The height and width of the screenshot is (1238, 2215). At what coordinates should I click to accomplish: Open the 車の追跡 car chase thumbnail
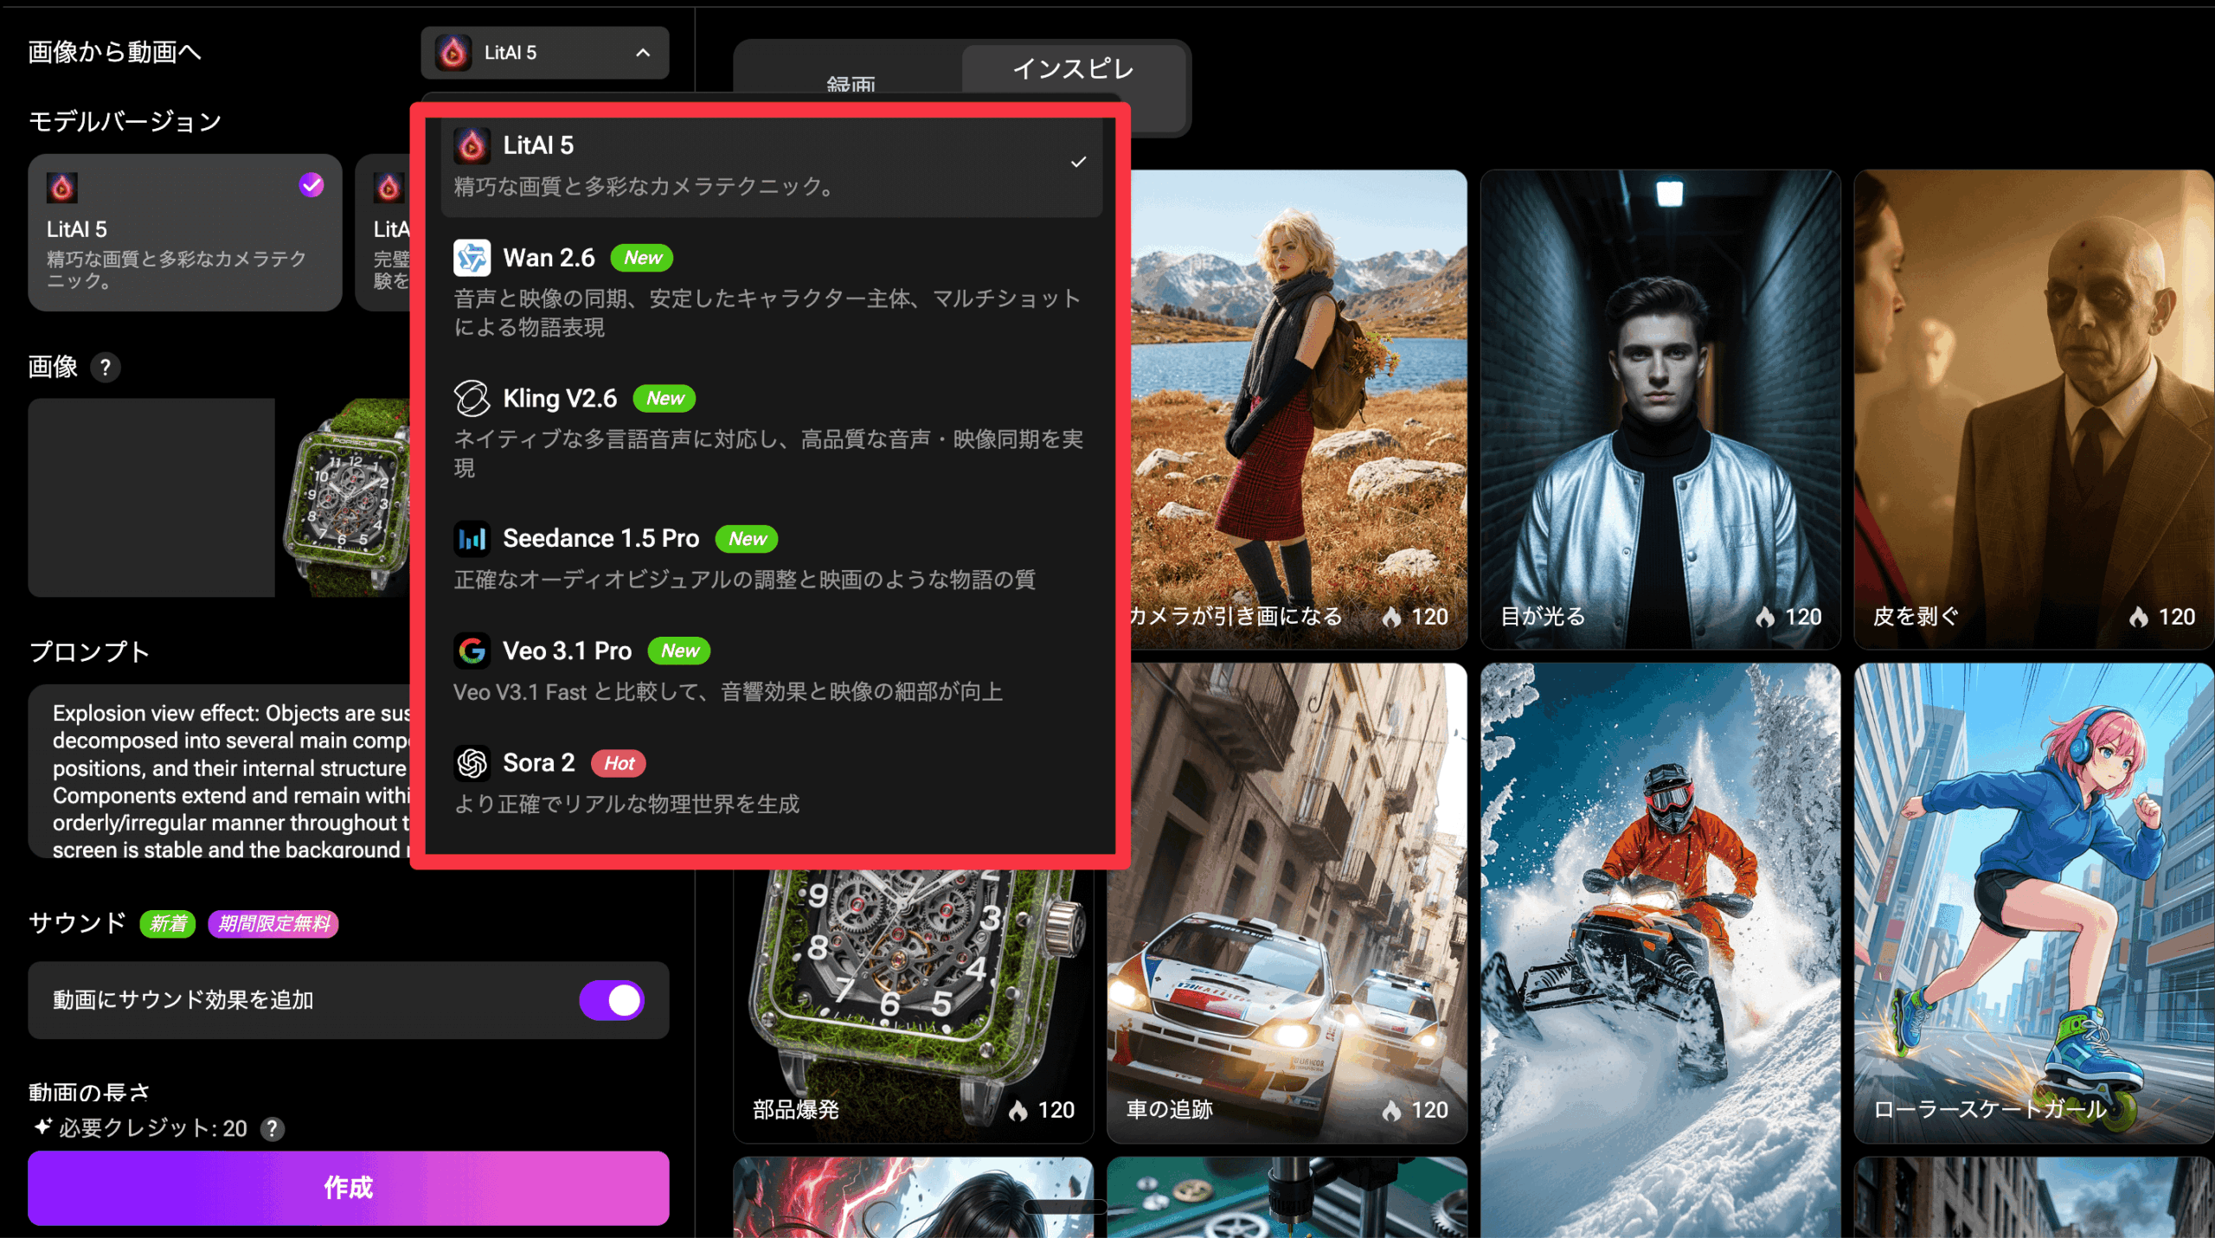1287,902
